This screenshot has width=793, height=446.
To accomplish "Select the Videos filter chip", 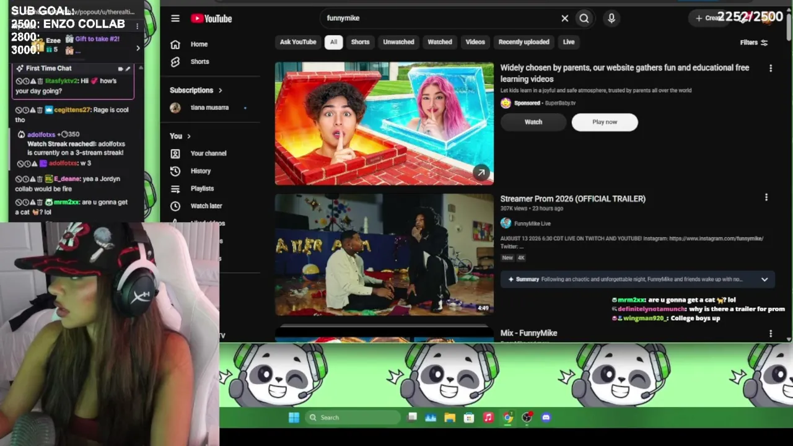I will pos(475,42).
